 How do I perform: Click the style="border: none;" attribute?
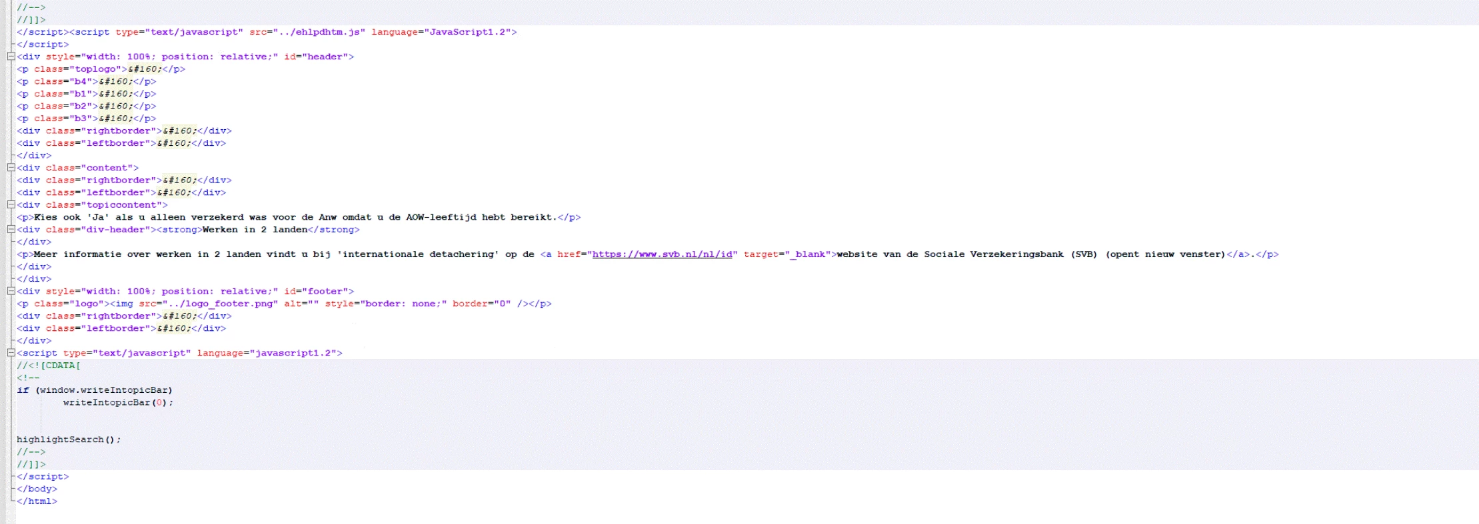[x=386, y=304]
